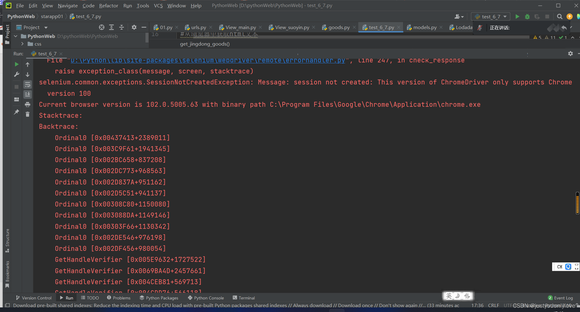Select all files in project view icon
580x312 pixels.
coord(101,27)
